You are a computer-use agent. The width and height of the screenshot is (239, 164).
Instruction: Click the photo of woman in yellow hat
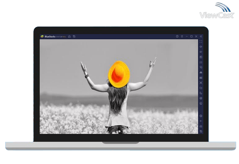coord(119,87)
